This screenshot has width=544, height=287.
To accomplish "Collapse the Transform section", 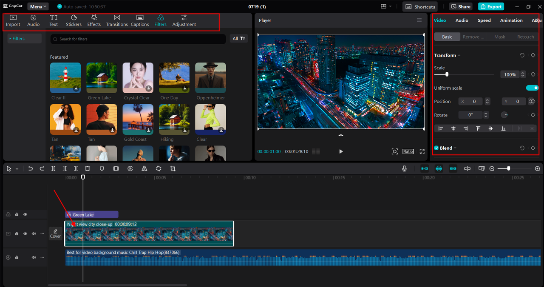I will tap(459, 55).
